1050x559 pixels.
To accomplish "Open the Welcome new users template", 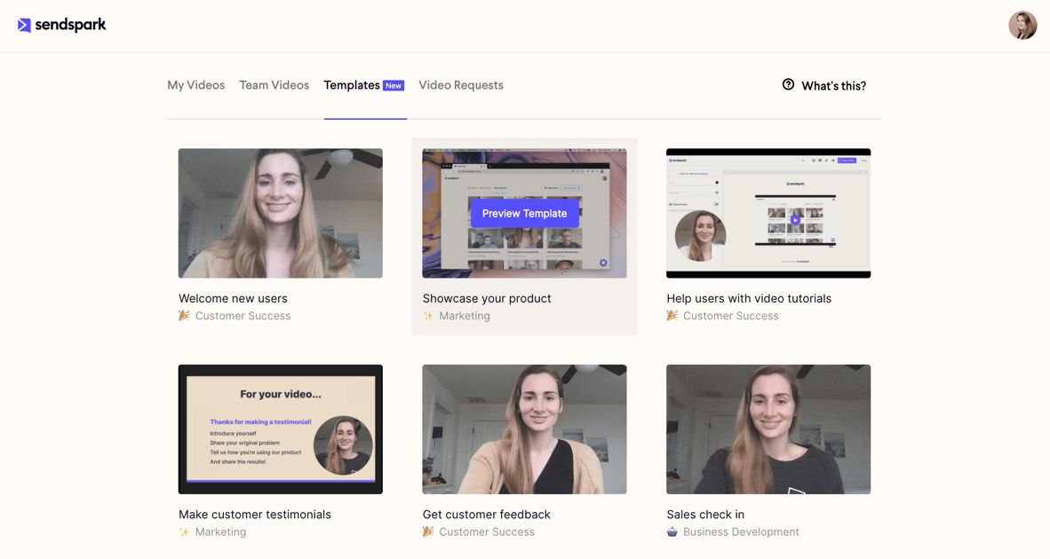I will [x=280, y=213].
